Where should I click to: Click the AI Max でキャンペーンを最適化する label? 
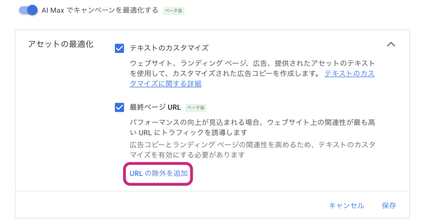[100, 10]
